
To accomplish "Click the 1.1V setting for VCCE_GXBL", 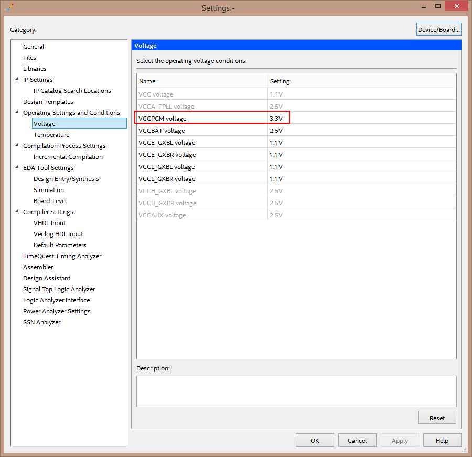I will [276, 143].
